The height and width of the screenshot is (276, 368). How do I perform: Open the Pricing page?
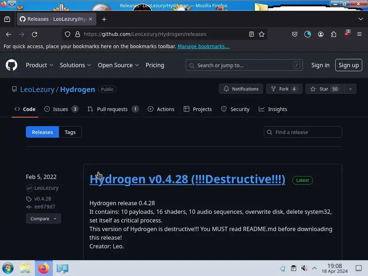click(x=155, y=65)
